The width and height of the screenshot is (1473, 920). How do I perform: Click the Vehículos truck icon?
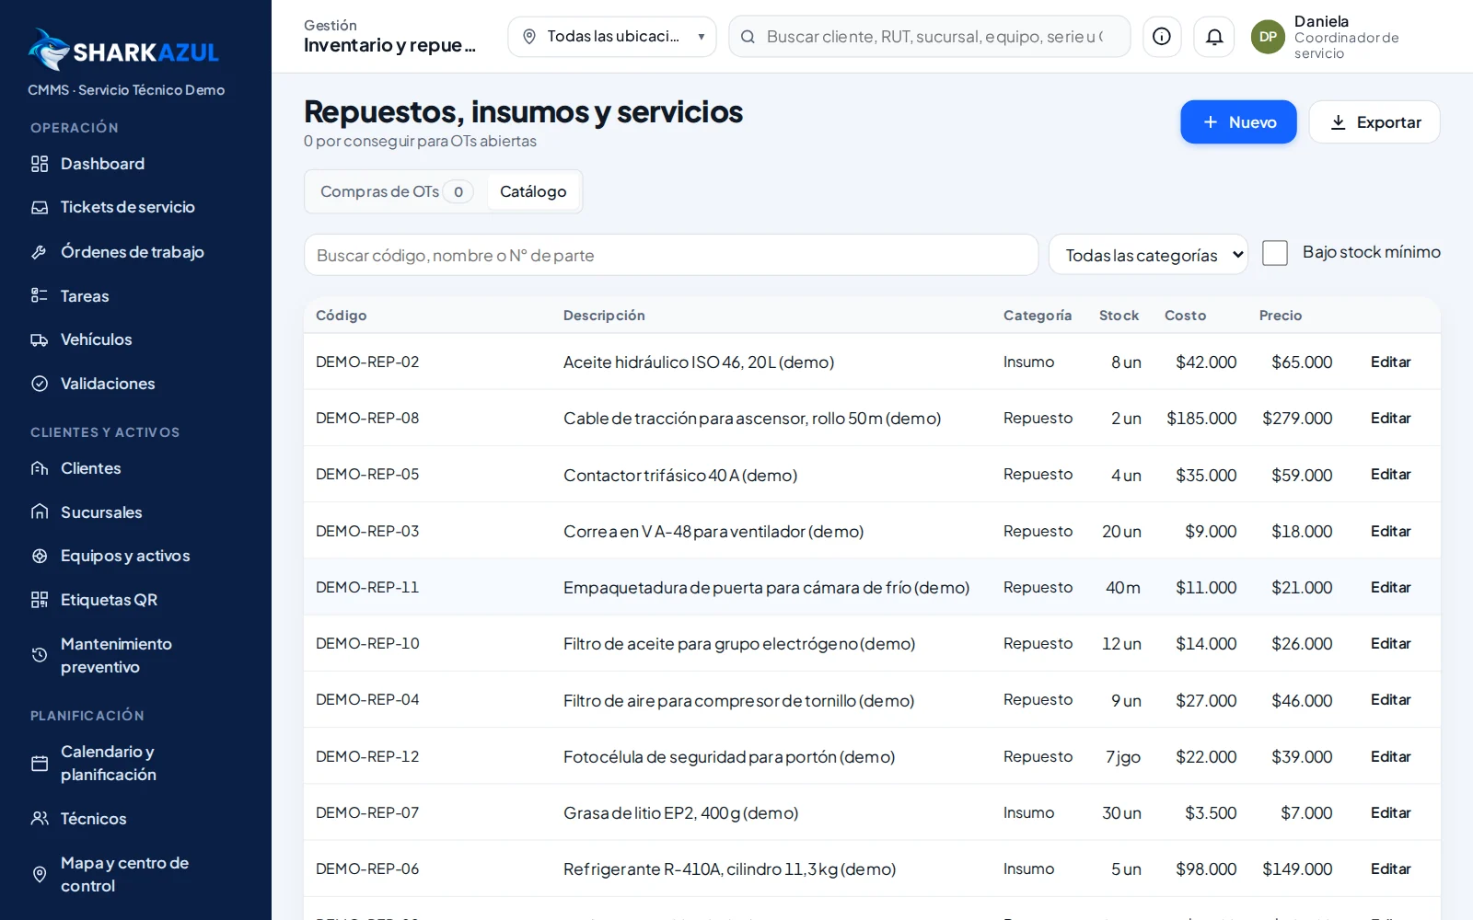(40, 339)
